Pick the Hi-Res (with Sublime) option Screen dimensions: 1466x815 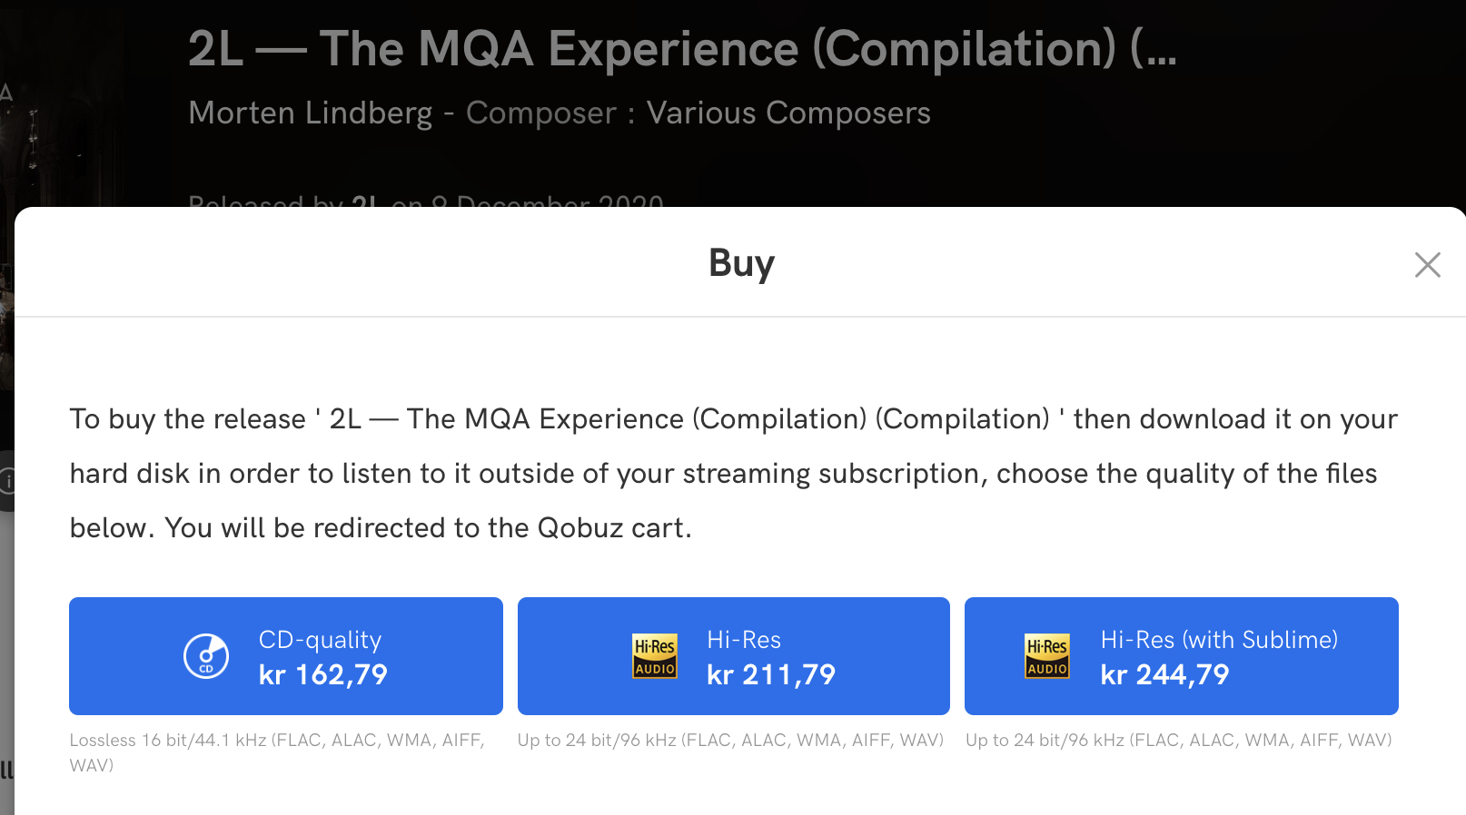point(1181,655)
